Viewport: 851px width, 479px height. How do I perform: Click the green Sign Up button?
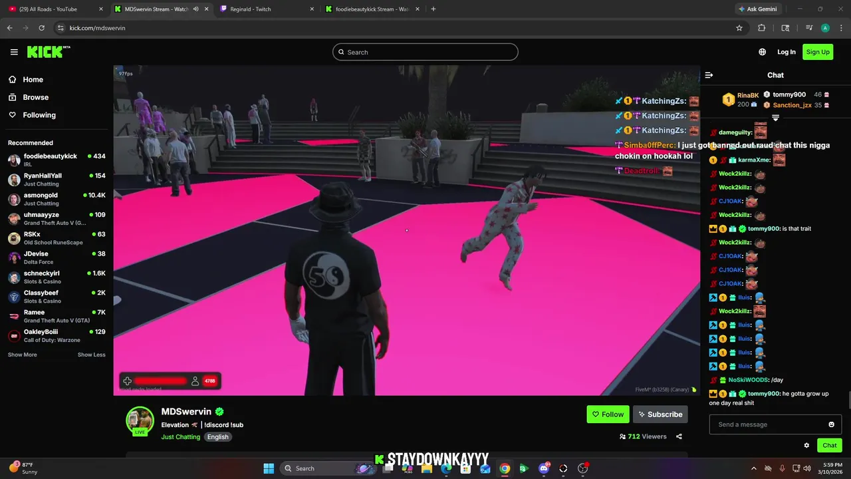pyautogui.click(x=818, y=52)
